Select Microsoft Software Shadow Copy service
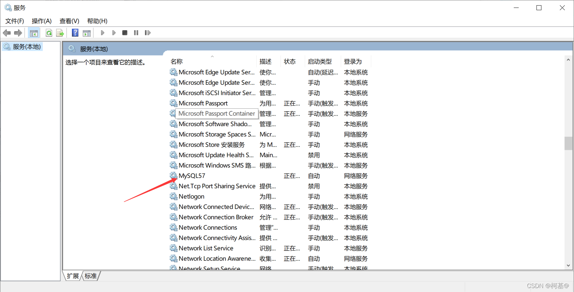 tap(215, 124)
